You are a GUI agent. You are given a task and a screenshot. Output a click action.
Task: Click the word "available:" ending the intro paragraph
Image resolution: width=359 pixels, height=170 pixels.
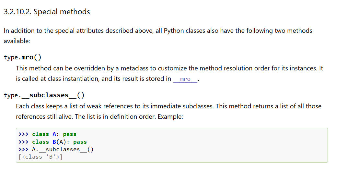(x=17, y=41)
